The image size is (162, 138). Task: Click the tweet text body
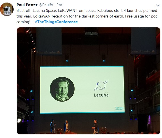[x=87, y=16]
